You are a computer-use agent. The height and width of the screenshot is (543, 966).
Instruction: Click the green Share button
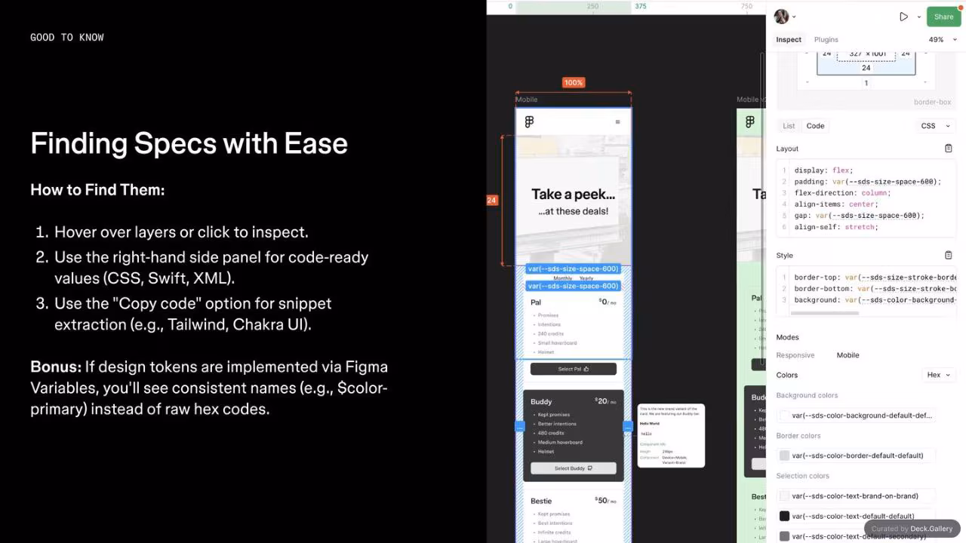point(943,17)
